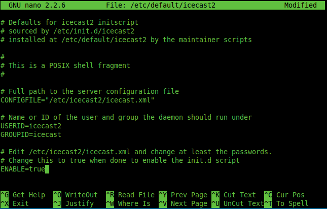The height and width of the screenshot is (209, 327).
Task: Place cursor on the CONFIGFILE line
Action: [77, 100]
